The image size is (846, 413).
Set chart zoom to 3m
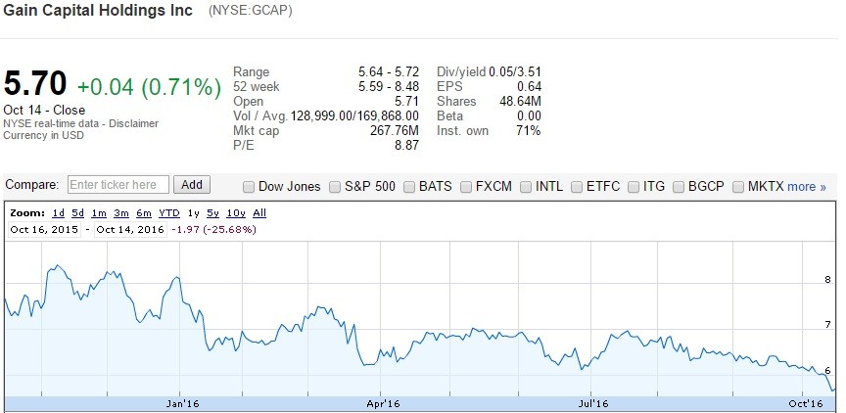(x=121, y=213)
